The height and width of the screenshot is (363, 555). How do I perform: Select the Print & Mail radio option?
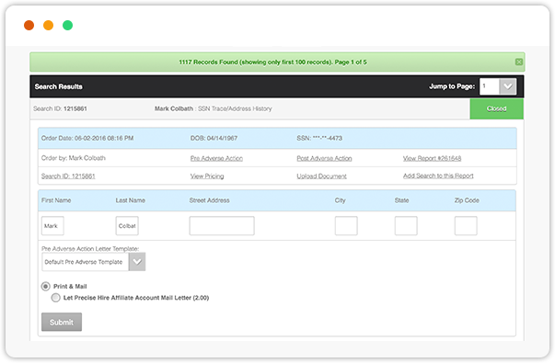click(x=46, y=287)
